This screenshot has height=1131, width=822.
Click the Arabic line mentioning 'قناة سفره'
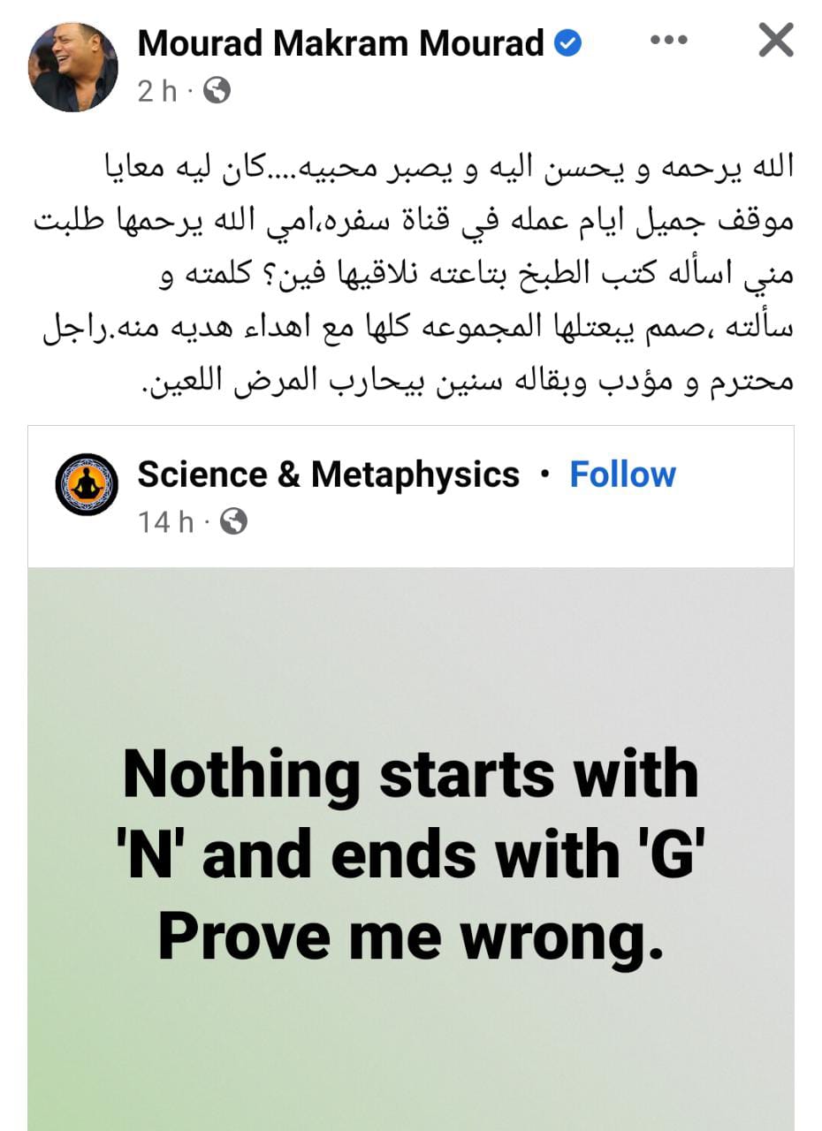tap(414, 221)
